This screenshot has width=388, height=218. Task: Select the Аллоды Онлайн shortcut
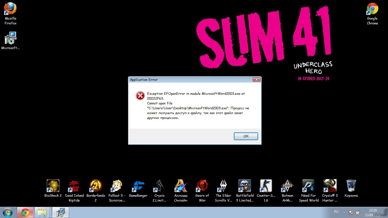coord(181,191)
